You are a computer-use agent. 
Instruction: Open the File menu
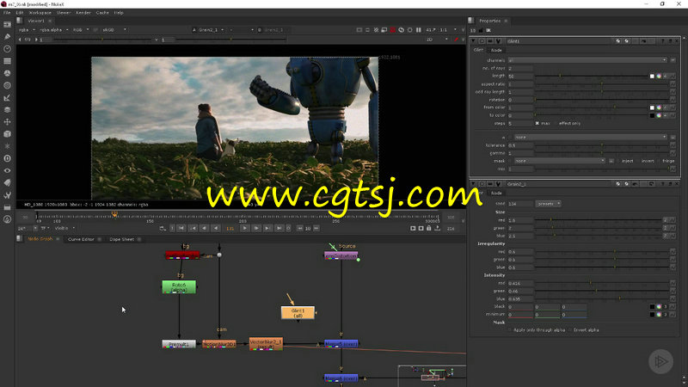tap(7, 13)
